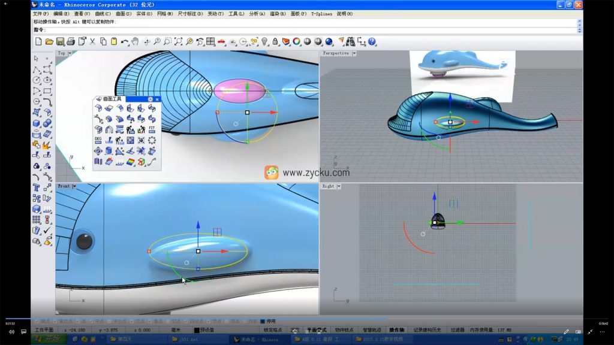Expand the Top viewport dropdown arrow
Image resolution: width=614 pixels, height=345 pixels.
pos(71,53)
